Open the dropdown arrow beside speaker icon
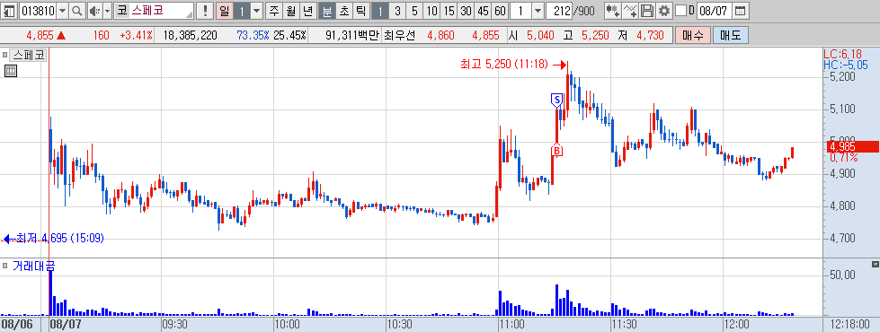880x332 pixels. [x=107, y=10]
